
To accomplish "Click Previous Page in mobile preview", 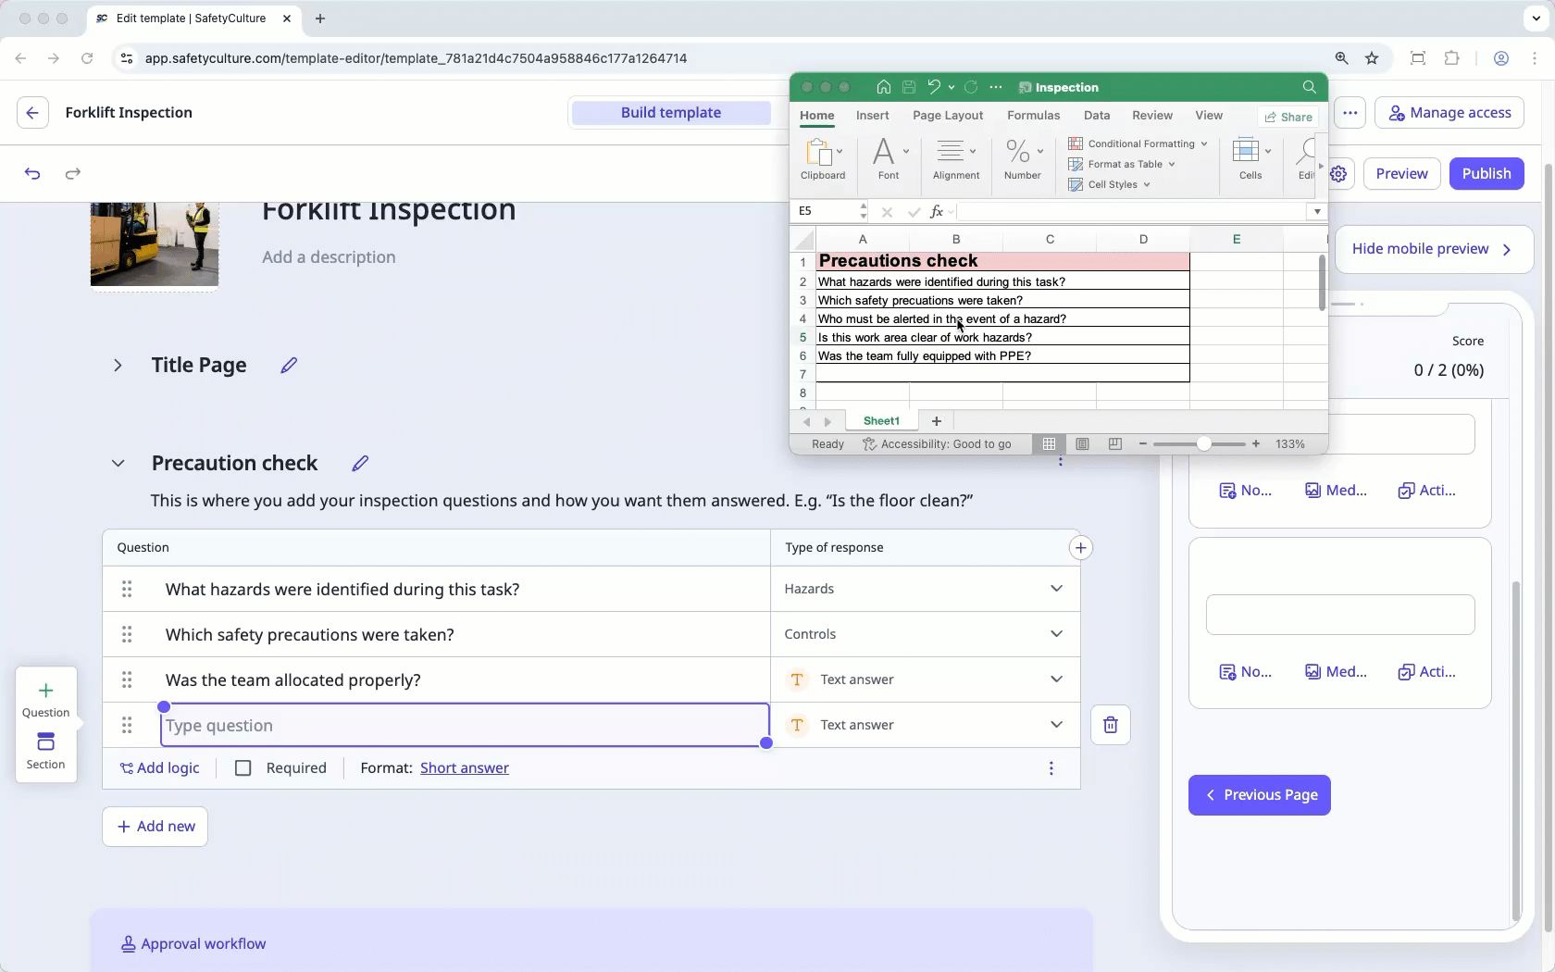I will tap(1260, 795).
